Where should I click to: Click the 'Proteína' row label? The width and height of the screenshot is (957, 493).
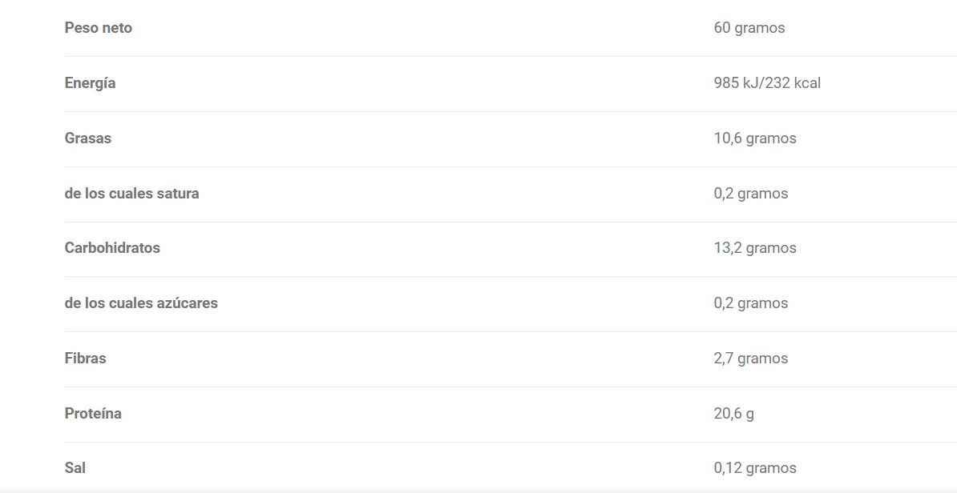pos(93,414)
